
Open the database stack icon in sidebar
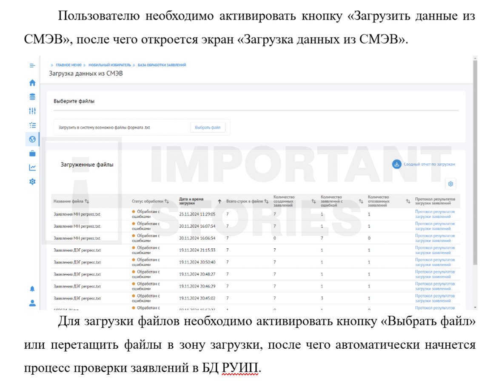click(x=32, y=97)
